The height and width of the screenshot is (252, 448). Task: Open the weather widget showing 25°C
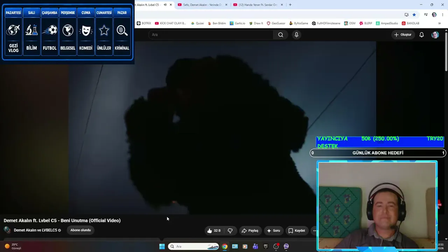pyautogui.click(x=13, y=246)
